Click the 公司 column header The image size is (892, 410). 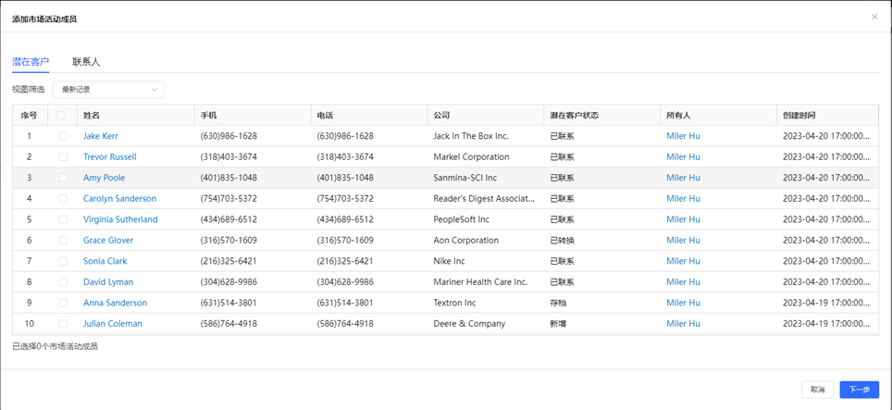click(x=441, y=116)
